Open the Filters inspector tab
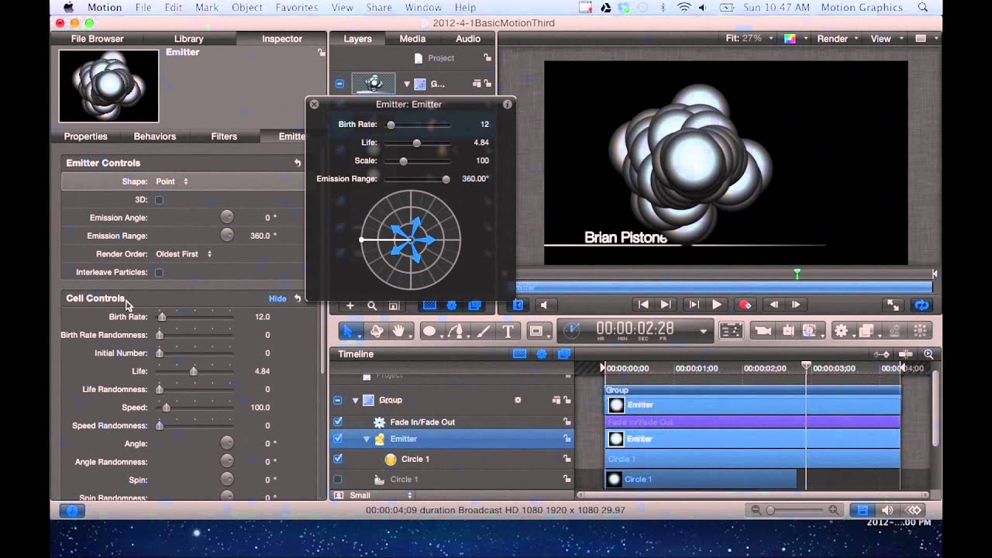This screenshot has width=992, height=558. (x=224, y=136)
